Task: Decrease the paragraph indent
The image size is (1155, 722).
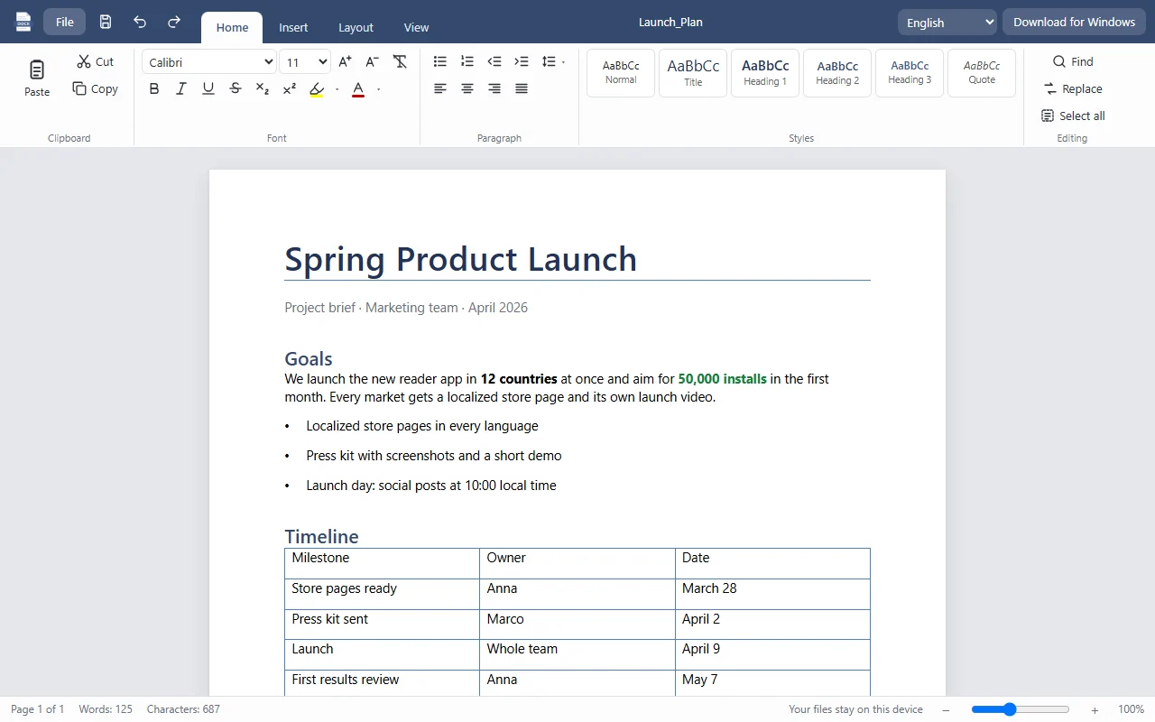Action: click(x=494, y=61)
